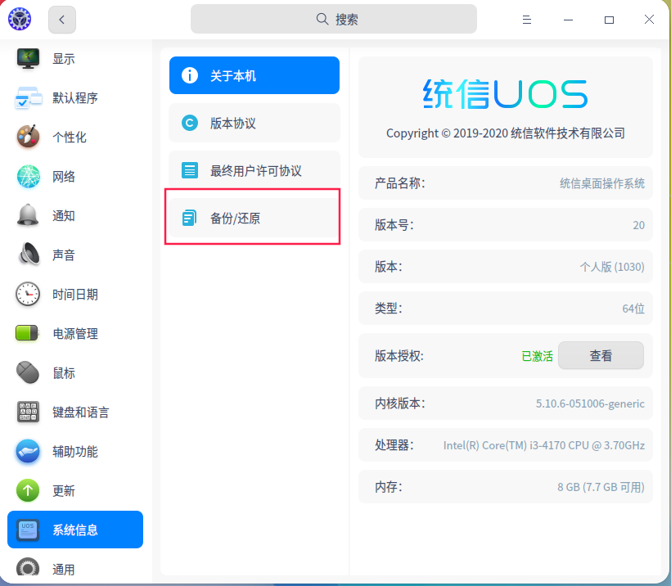
Task: Click the 最终用户许可协议 document icon
Action: pyautogui.click(x=190, y=170)
